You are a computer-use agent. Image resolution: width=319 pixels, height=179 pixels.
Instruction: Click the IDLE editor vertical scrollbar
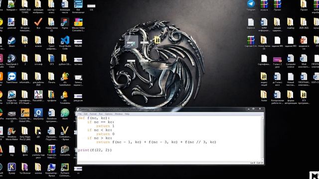(262, 139)
